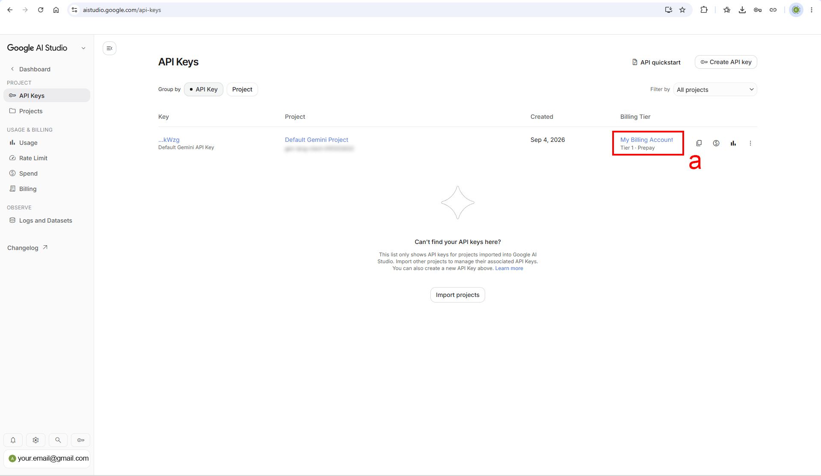This screenshot has height=476, width=821.
Task: Collapse the sidebar panel toggle icon
Action: point(110,48)
